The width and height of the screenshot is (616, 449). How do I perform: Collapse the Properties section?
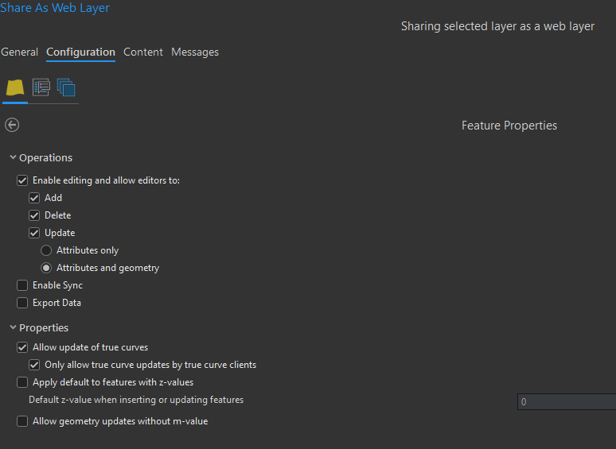point(13,327)
